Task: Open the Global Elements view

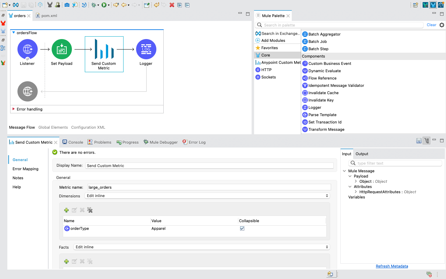Action: 53,127
